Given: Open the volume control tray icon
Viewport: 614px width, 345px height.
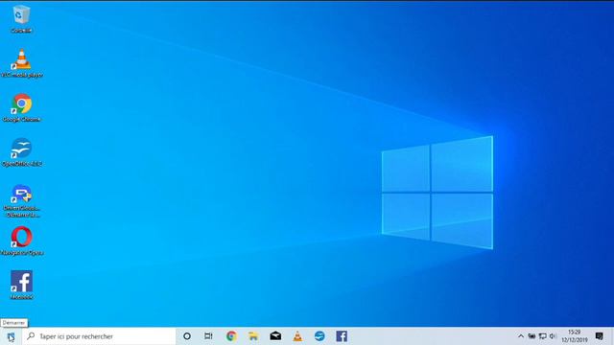Looking at the screenshot, I should [x=553, y=336].
